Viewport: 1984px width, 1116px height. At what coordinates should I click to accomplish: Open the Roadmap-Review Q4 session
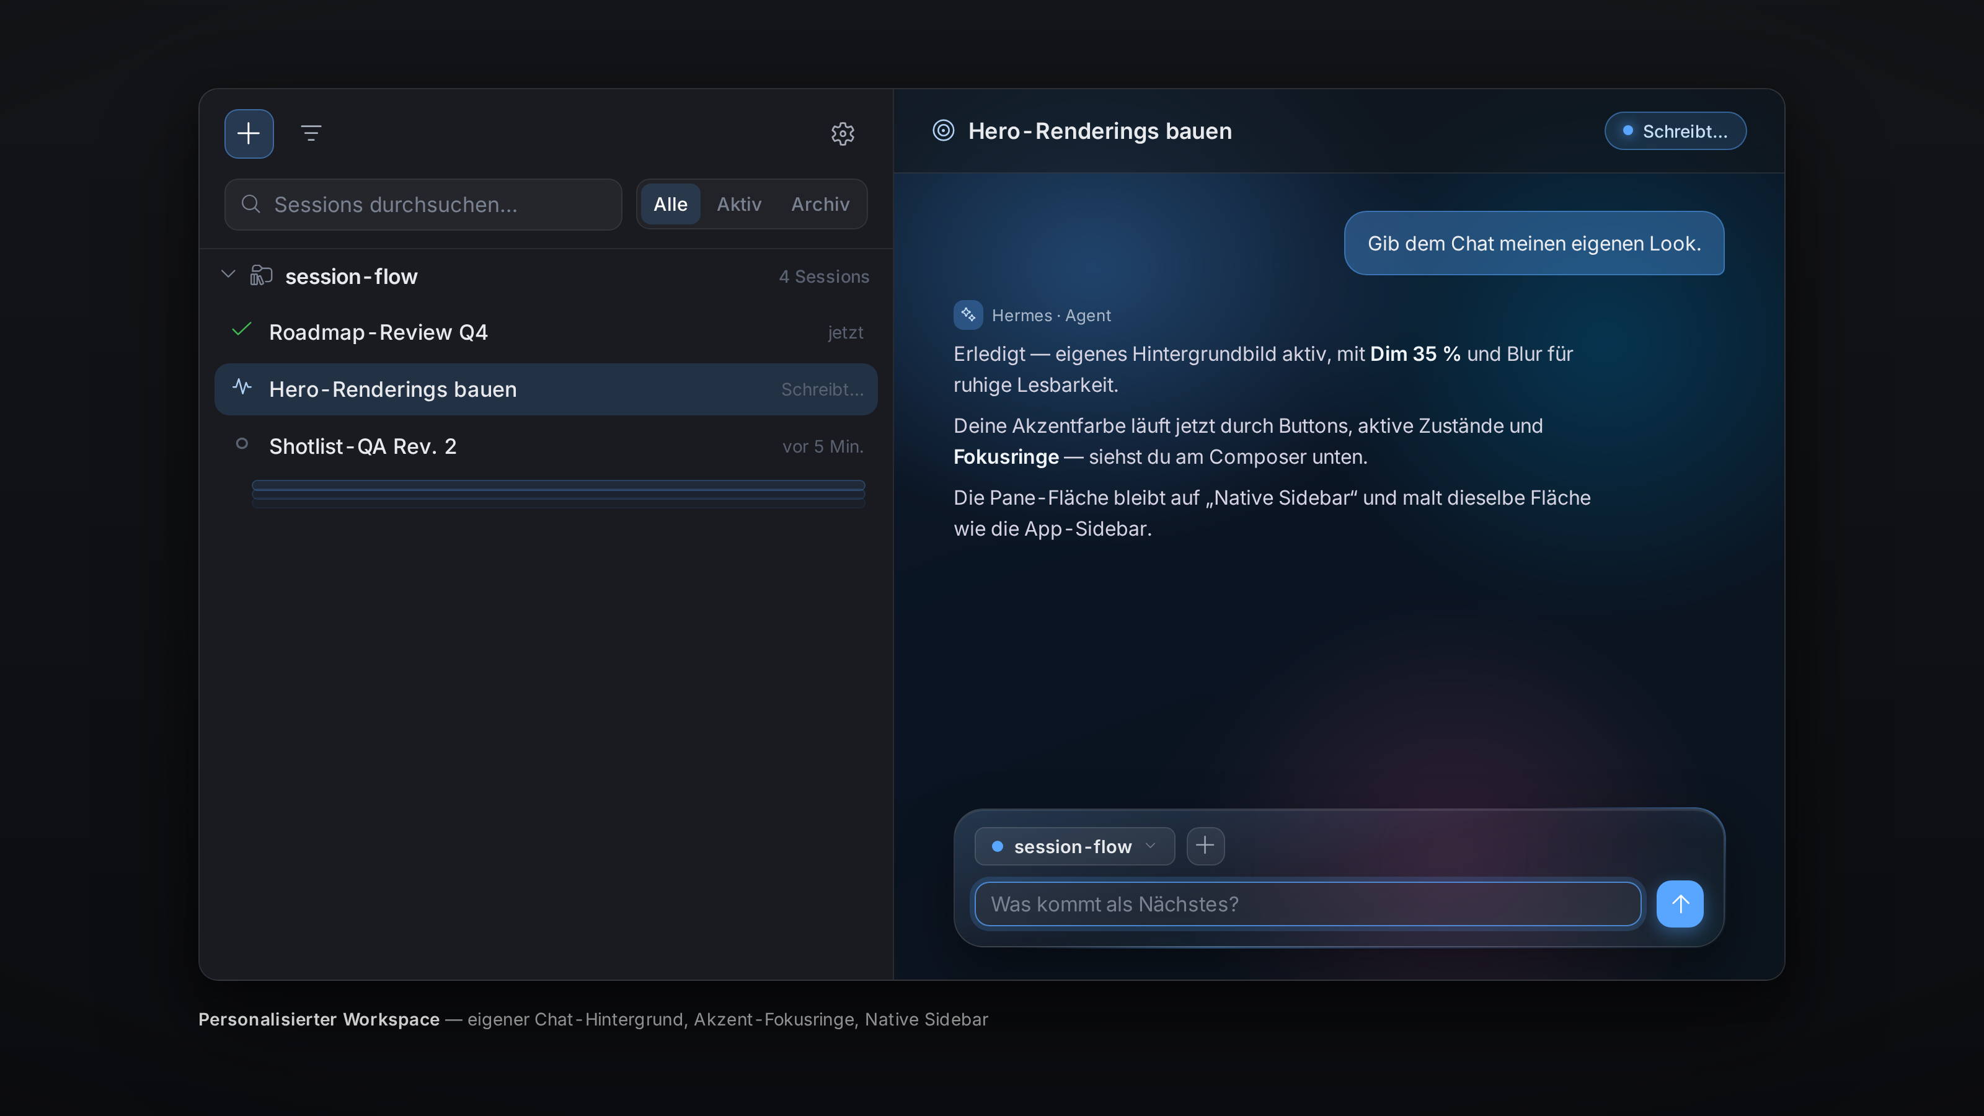546,332
